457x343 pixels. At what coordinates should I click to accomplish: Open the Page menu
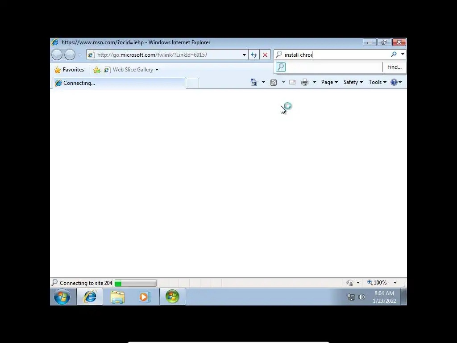point(329,82)
